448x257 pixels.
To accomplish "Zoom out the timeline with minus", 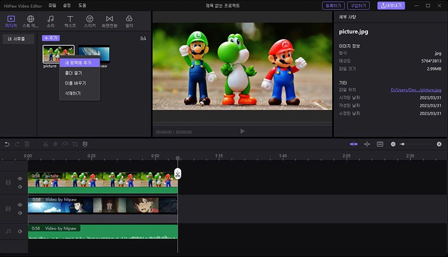I will pyautogui.click(x=393, y=144).
